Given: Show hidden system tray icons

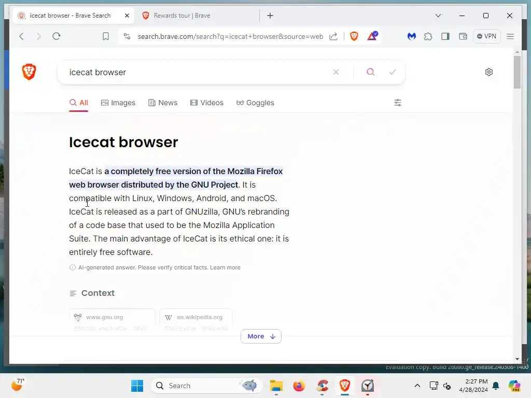Looking at the screenshot, I should click(x=417, y=386).
